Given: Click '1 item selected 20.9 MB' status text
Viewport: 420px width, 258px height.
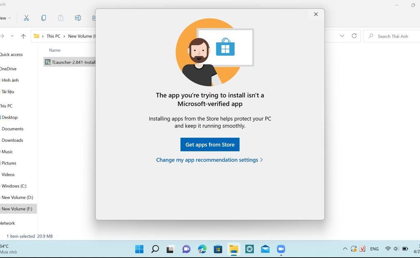Looking at the screenshot, I should 30,236.
